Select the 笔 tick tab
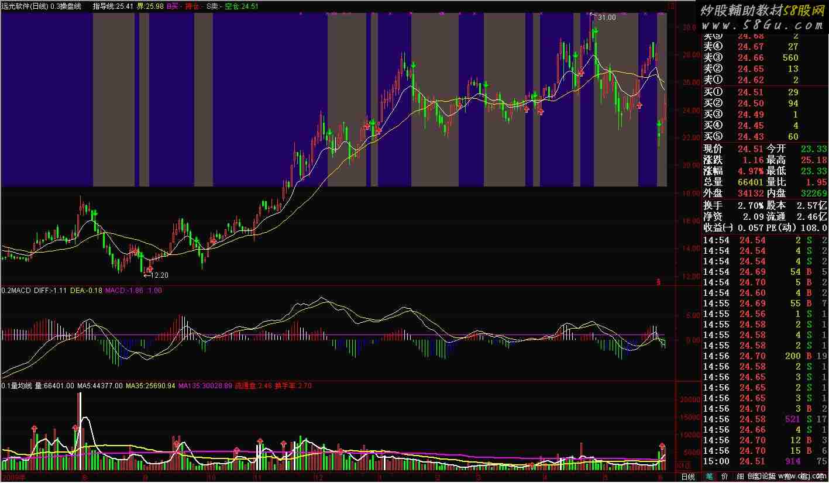Viewport: 829px width, 483px height. coord(710,477)
